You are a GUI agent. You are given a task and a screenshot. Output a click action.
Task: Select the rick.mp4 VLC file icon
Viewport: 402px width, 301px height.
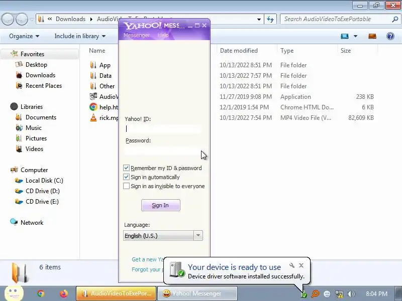coord(93,117)
